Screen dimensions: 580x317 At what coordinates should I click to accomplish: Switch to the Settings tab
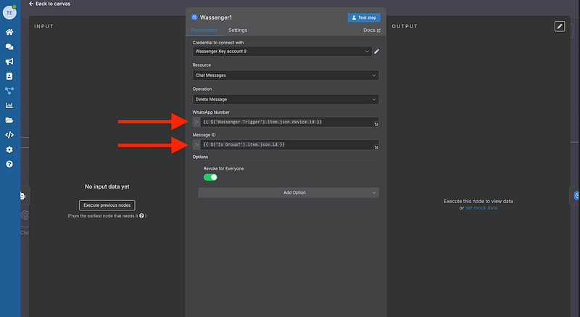(238, 30)
